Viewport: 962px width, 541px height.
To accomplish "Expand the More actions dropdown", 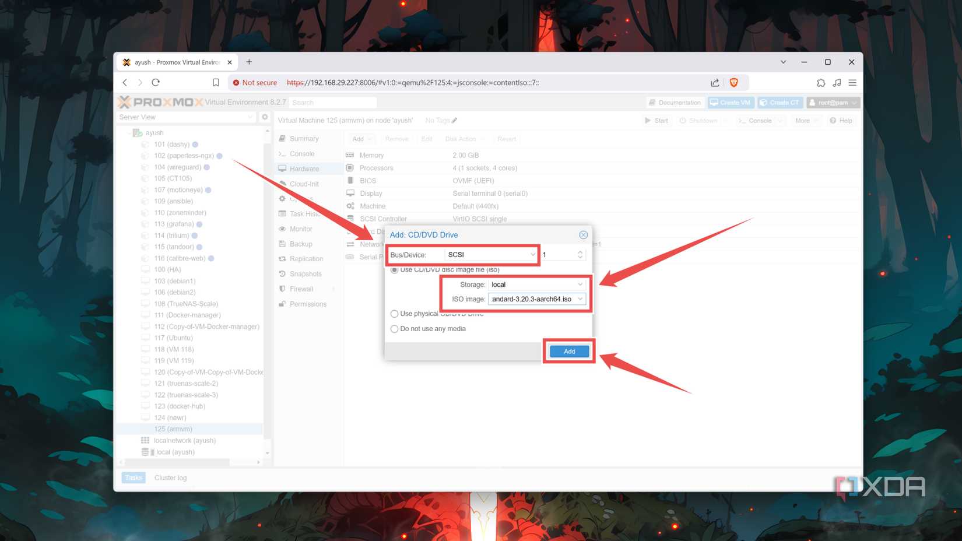I will coord(806,121).
